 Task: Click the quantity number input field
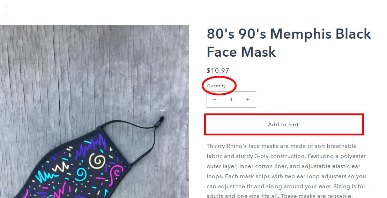pyautogui.click(x=231, y=100)
